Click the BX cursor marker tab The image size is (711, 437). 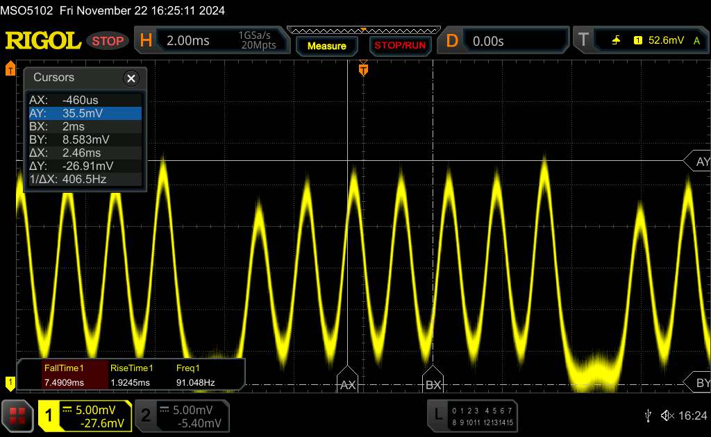point(433,384)
